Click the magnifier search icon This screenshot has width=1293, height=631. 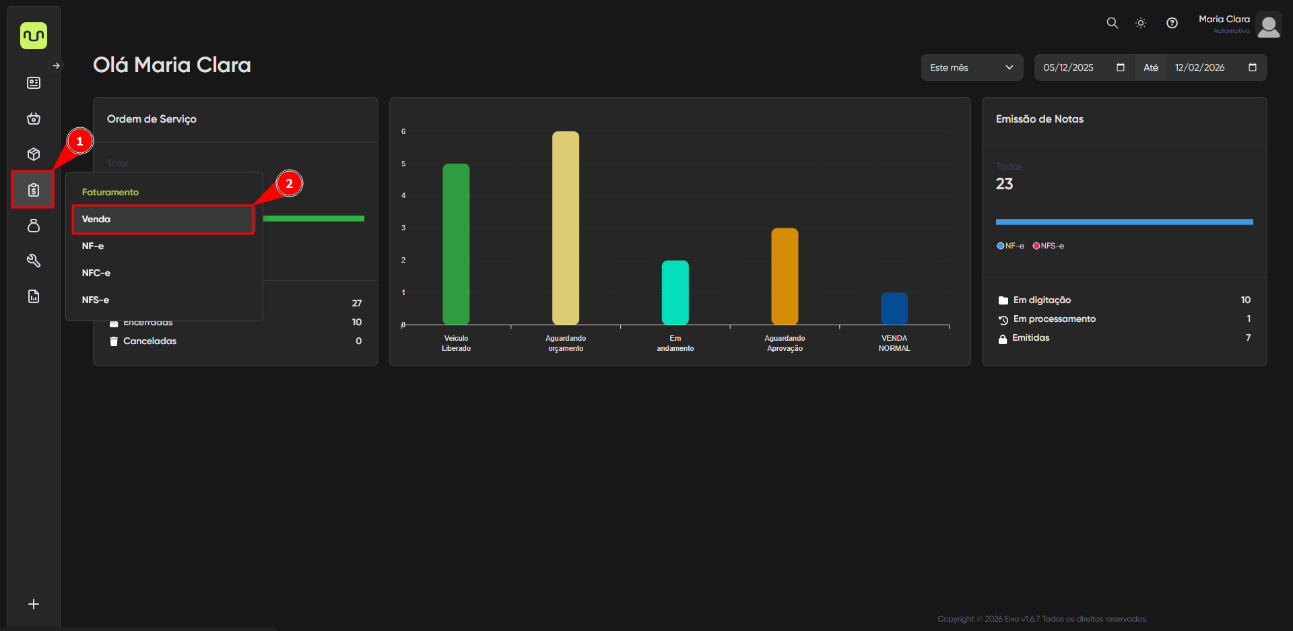tap(1112, 23)
